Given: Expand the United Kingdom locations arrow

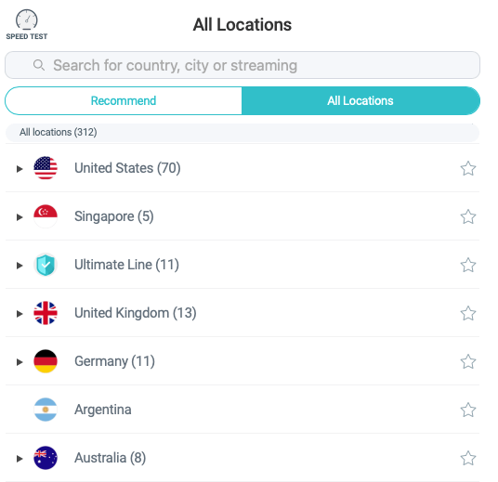Looking at the screenshot, I should tap(20, 313).
